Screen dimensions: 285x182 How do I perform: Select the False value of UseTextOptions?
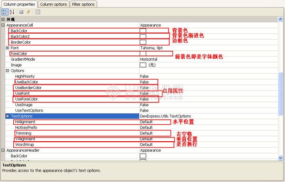point(144,110)
